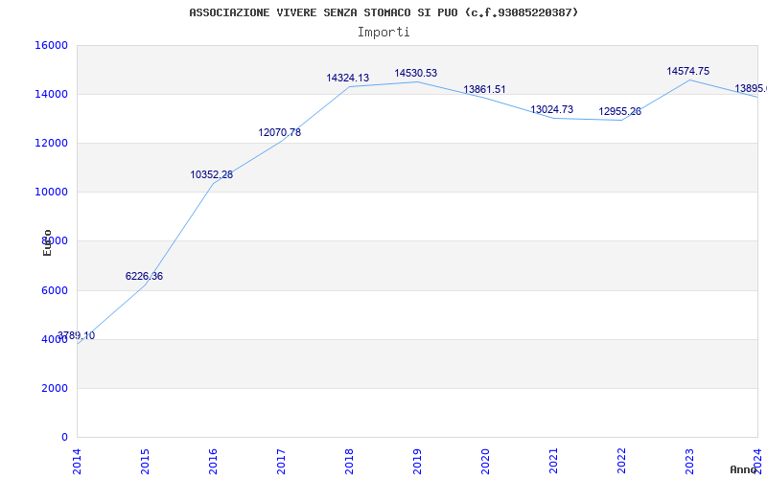
Task: Click the x-axis year 2019
Action: [417, 461]
